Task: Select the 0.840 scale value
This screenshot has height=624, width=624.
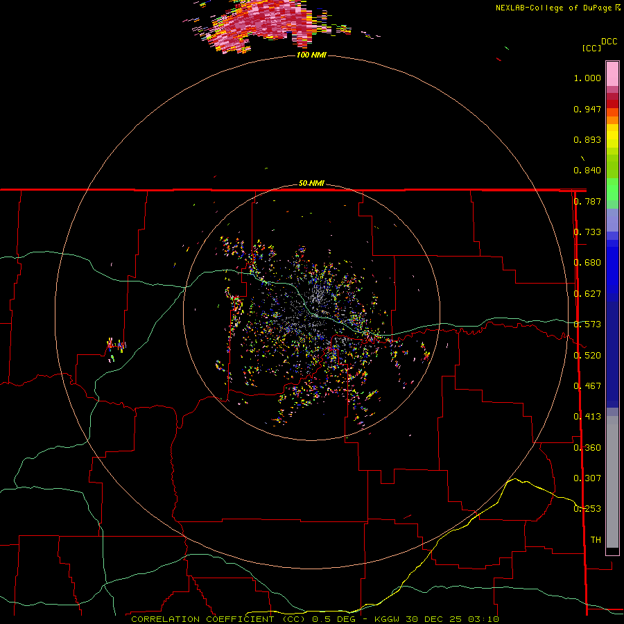Action: (x=587, y=171)
